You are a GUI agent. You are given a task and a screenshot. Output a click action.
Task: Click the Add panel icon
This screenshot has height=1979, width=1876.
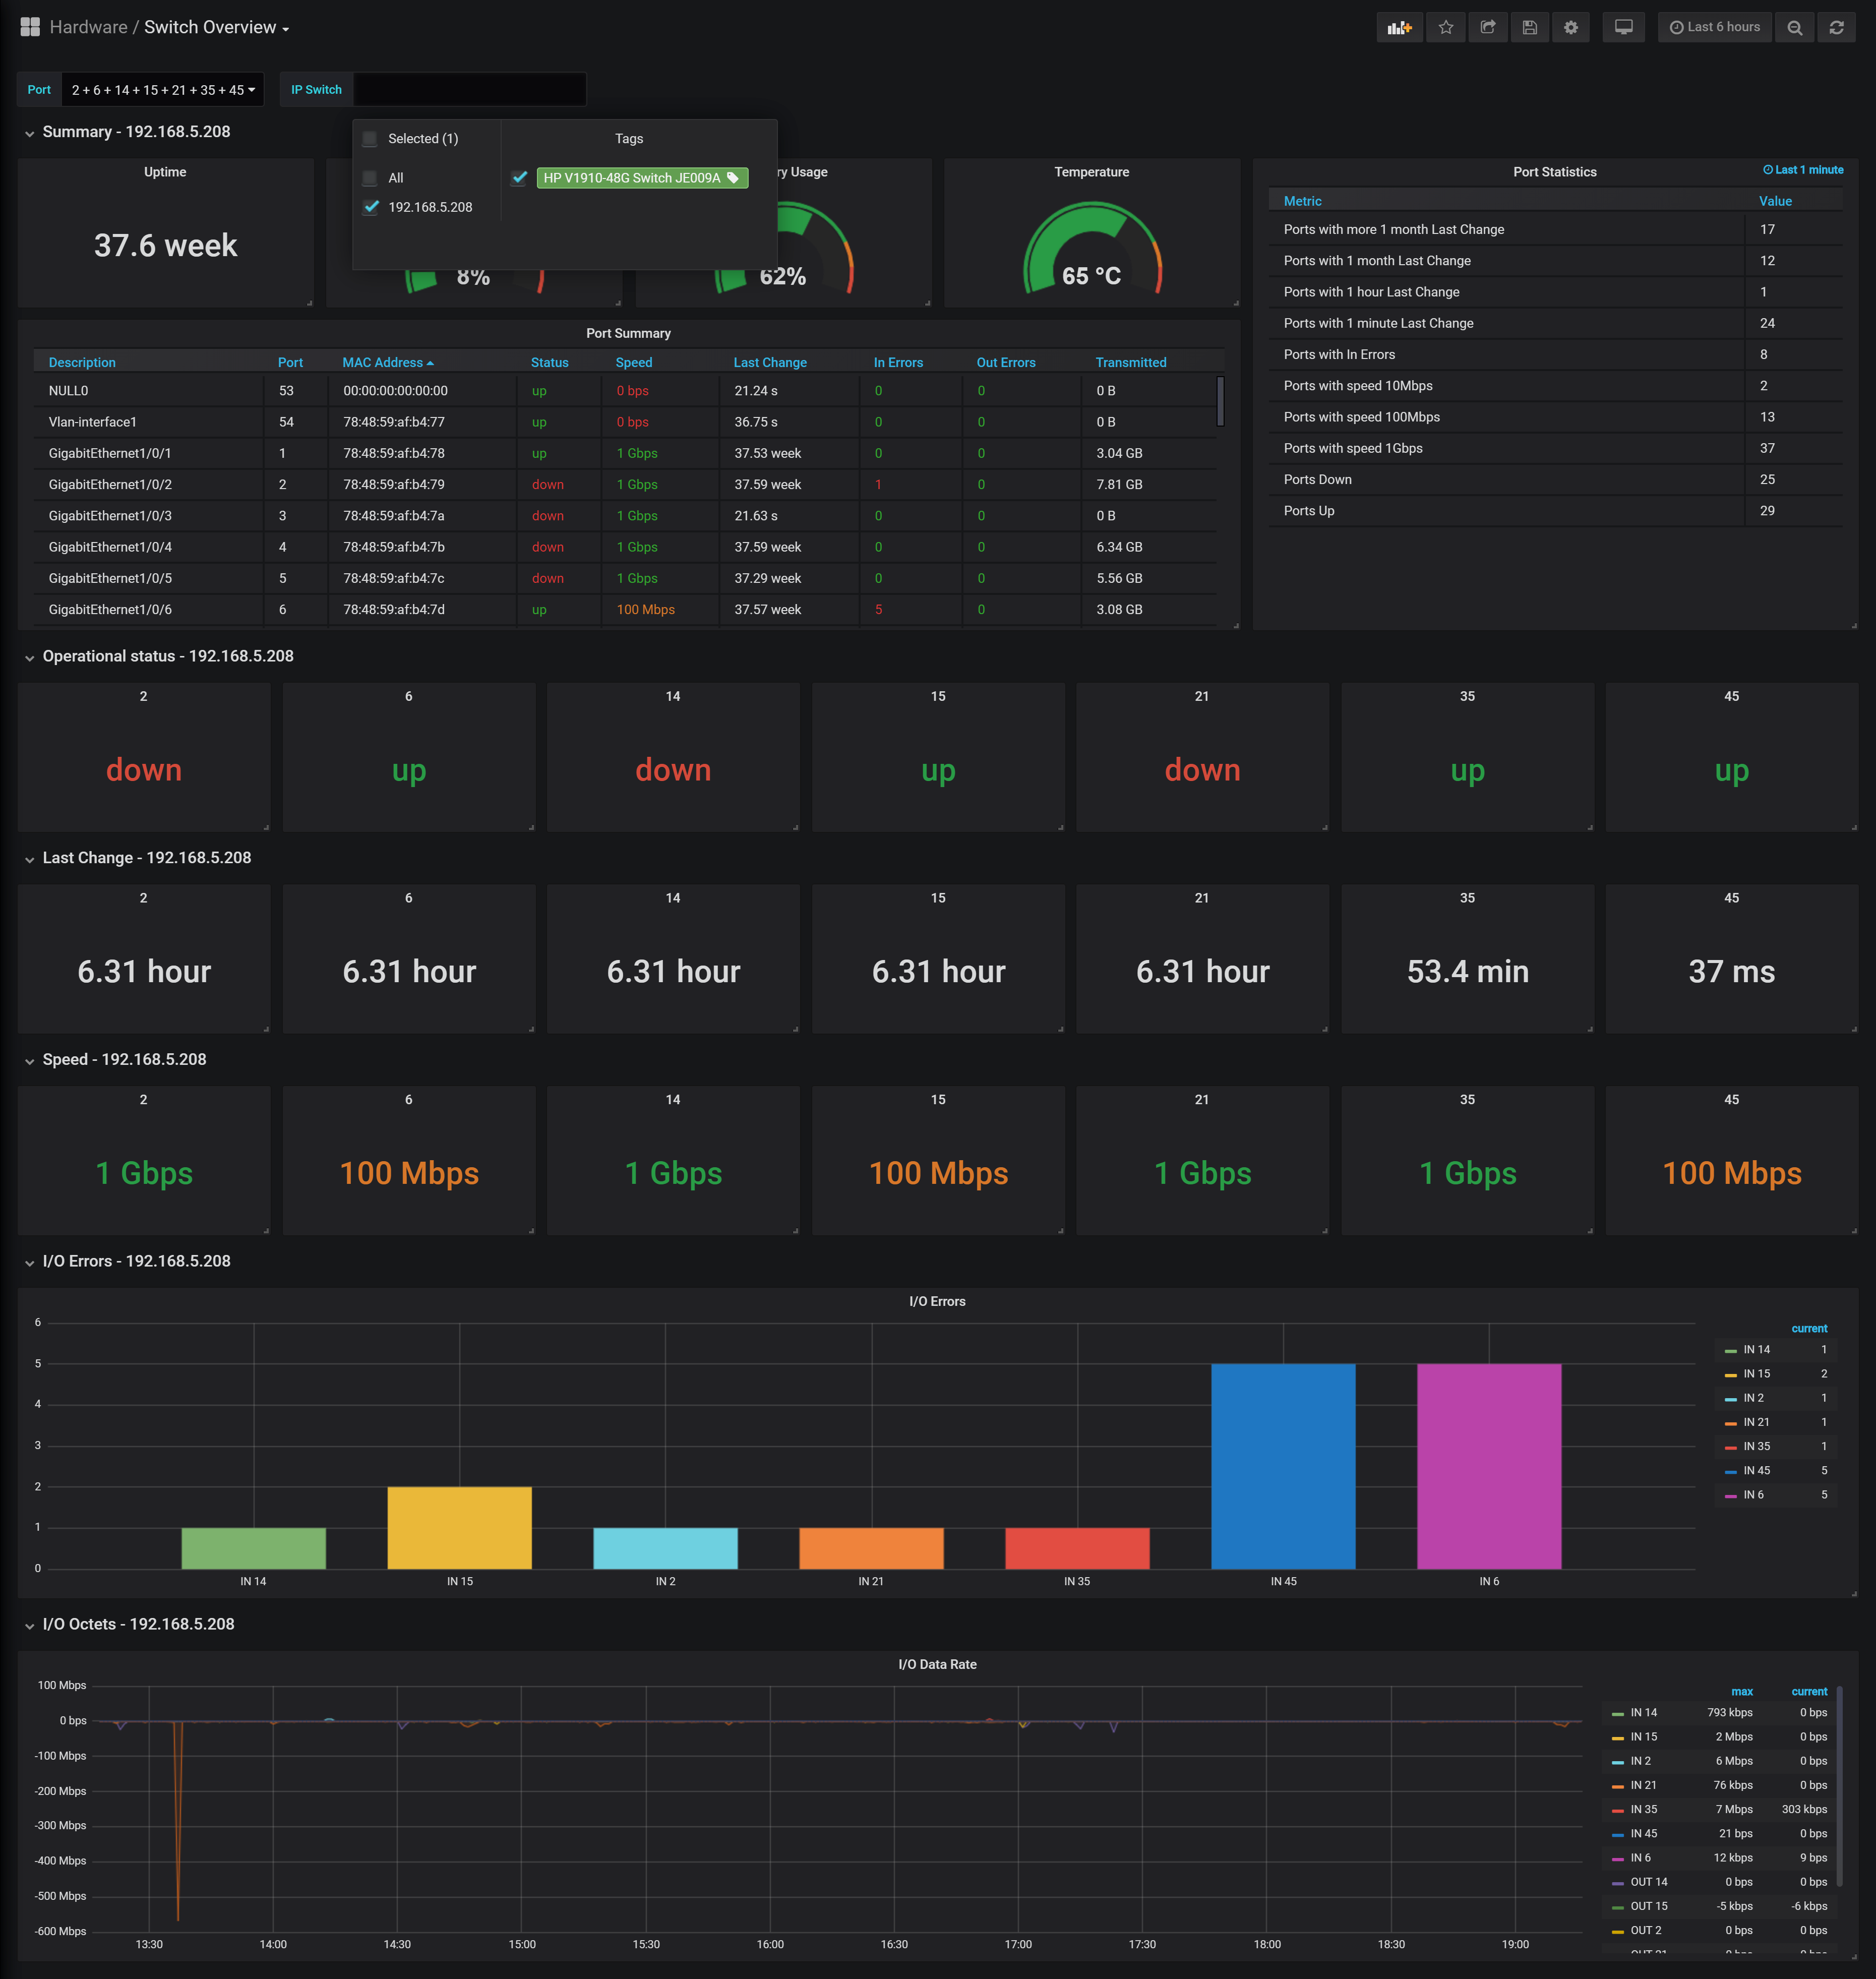pos(1399,27)
